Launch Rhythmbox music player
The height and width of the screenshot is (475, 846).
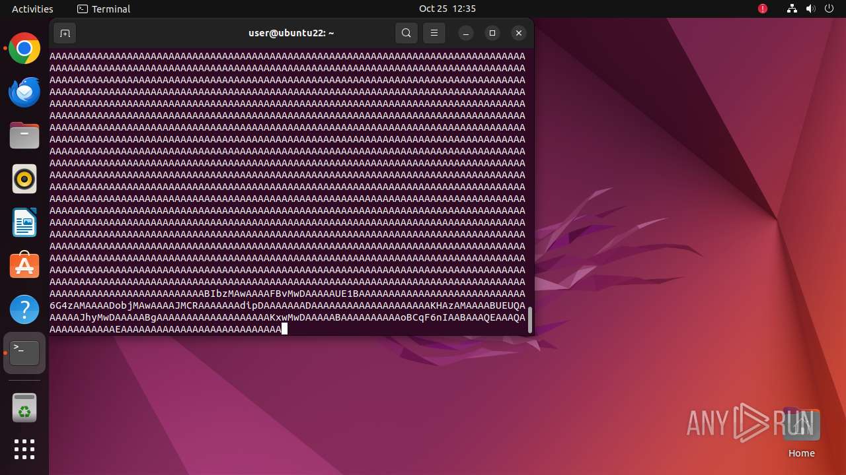click(x=24, y=179)
